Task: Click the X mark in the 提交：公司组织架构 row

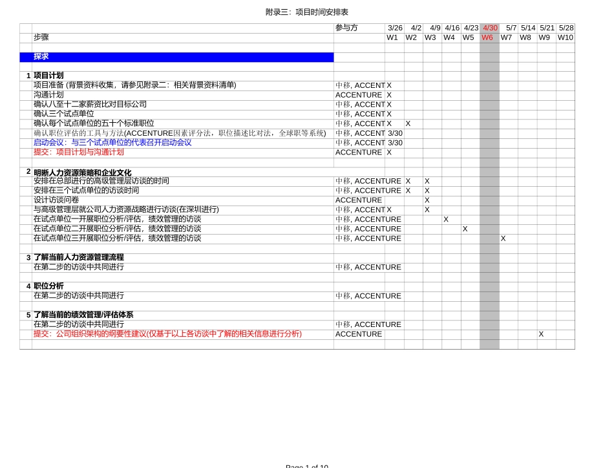Action: point(541,334)
